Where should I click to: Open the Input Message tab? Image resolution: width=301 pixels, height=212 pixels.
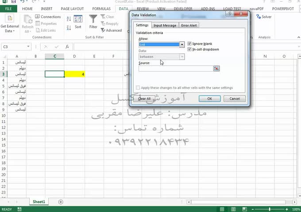pos(165,25)
